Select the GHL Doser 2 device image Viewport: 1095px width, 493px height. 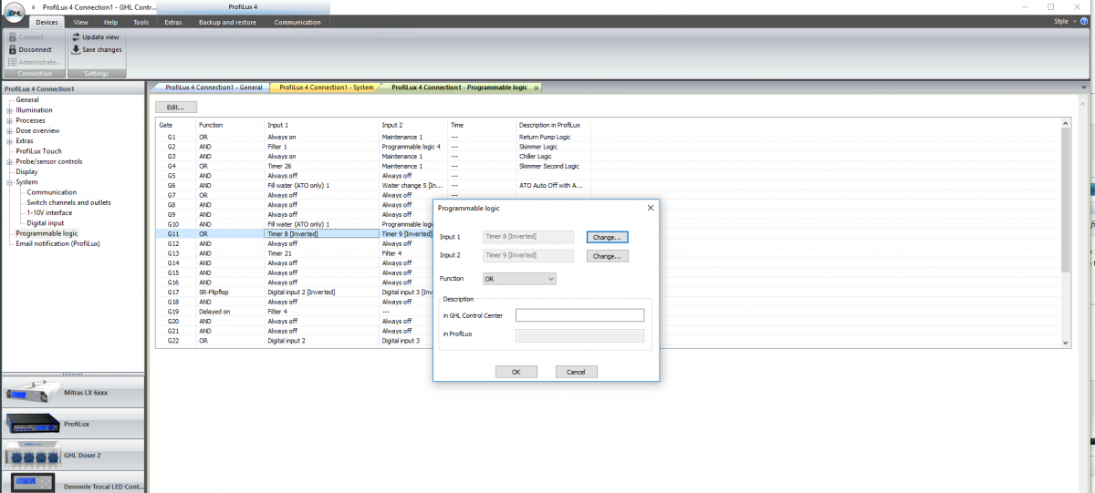31,455
